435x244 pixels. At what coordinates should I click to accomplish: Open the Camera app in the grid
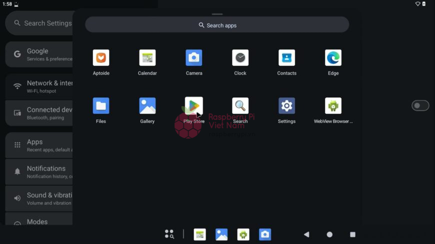[x=194, y=58]
